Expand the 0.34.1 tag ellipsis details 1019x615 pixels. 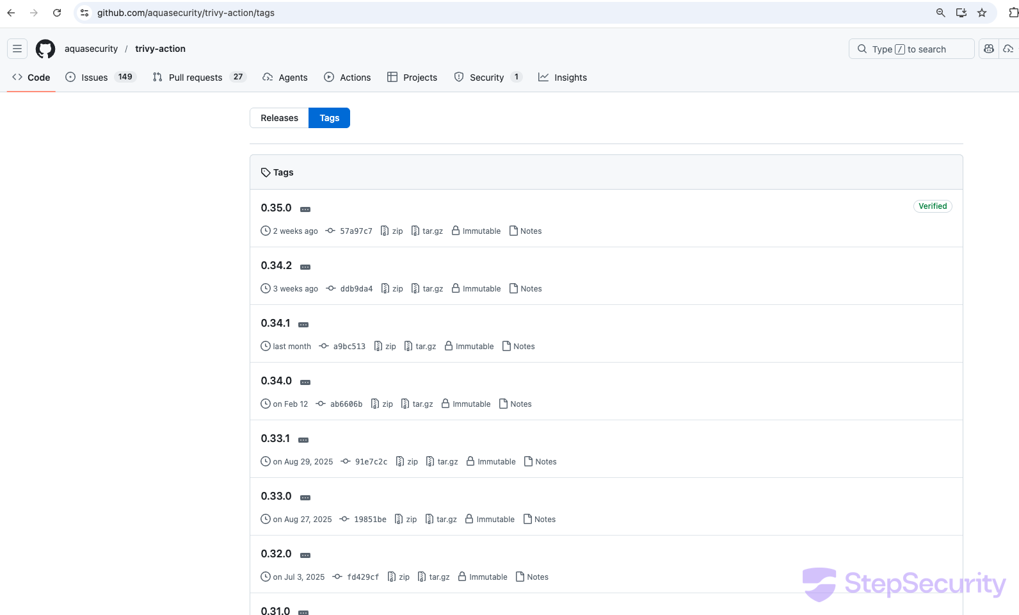[x=303, y=325]
